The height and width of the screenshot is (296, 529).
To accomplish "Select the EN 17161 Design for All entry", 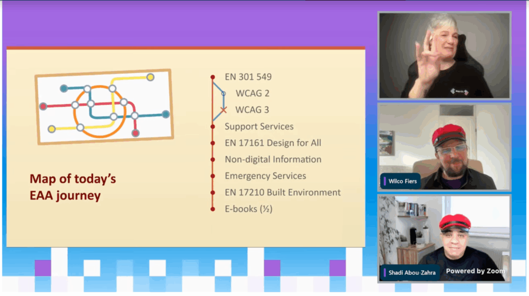I will point(273,143).
